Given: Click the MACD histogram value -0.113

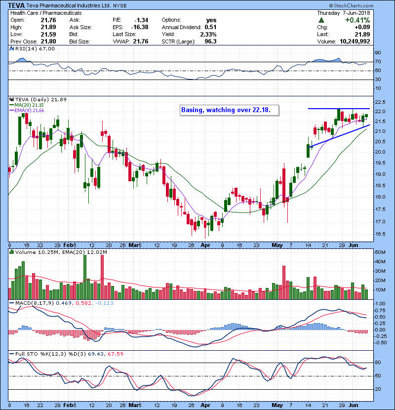Looking at the screenshot, I should tap(104, 303).
